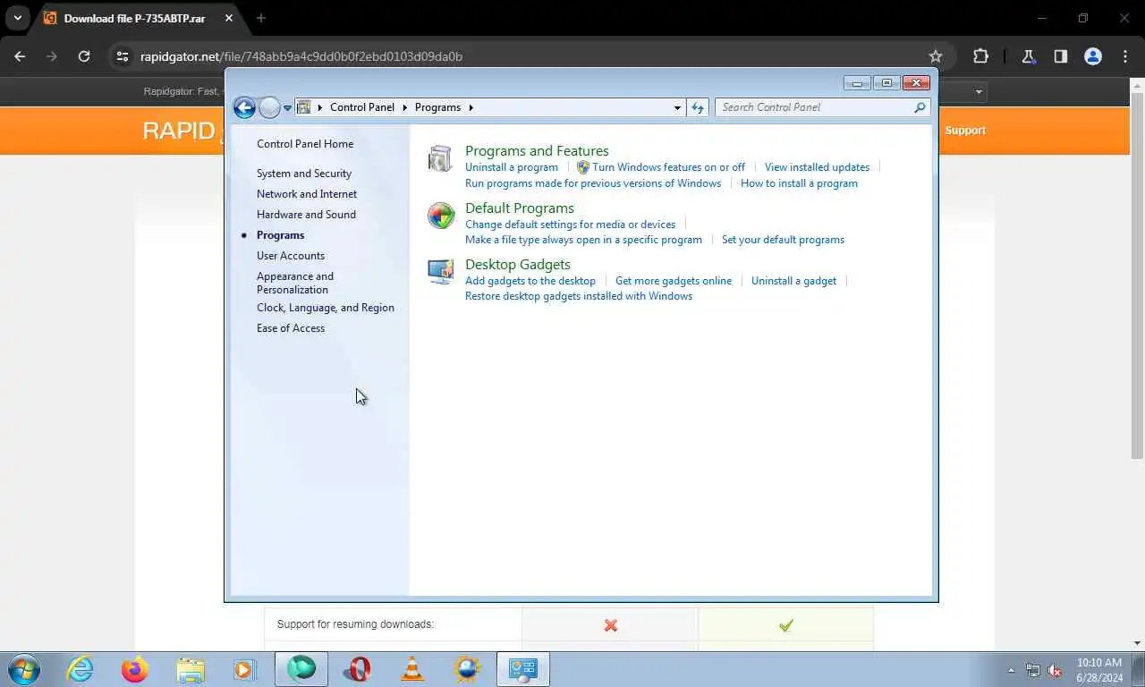The image size is (1145, 687).
Task: Go to User Accounts category
Action: (291, 256)
